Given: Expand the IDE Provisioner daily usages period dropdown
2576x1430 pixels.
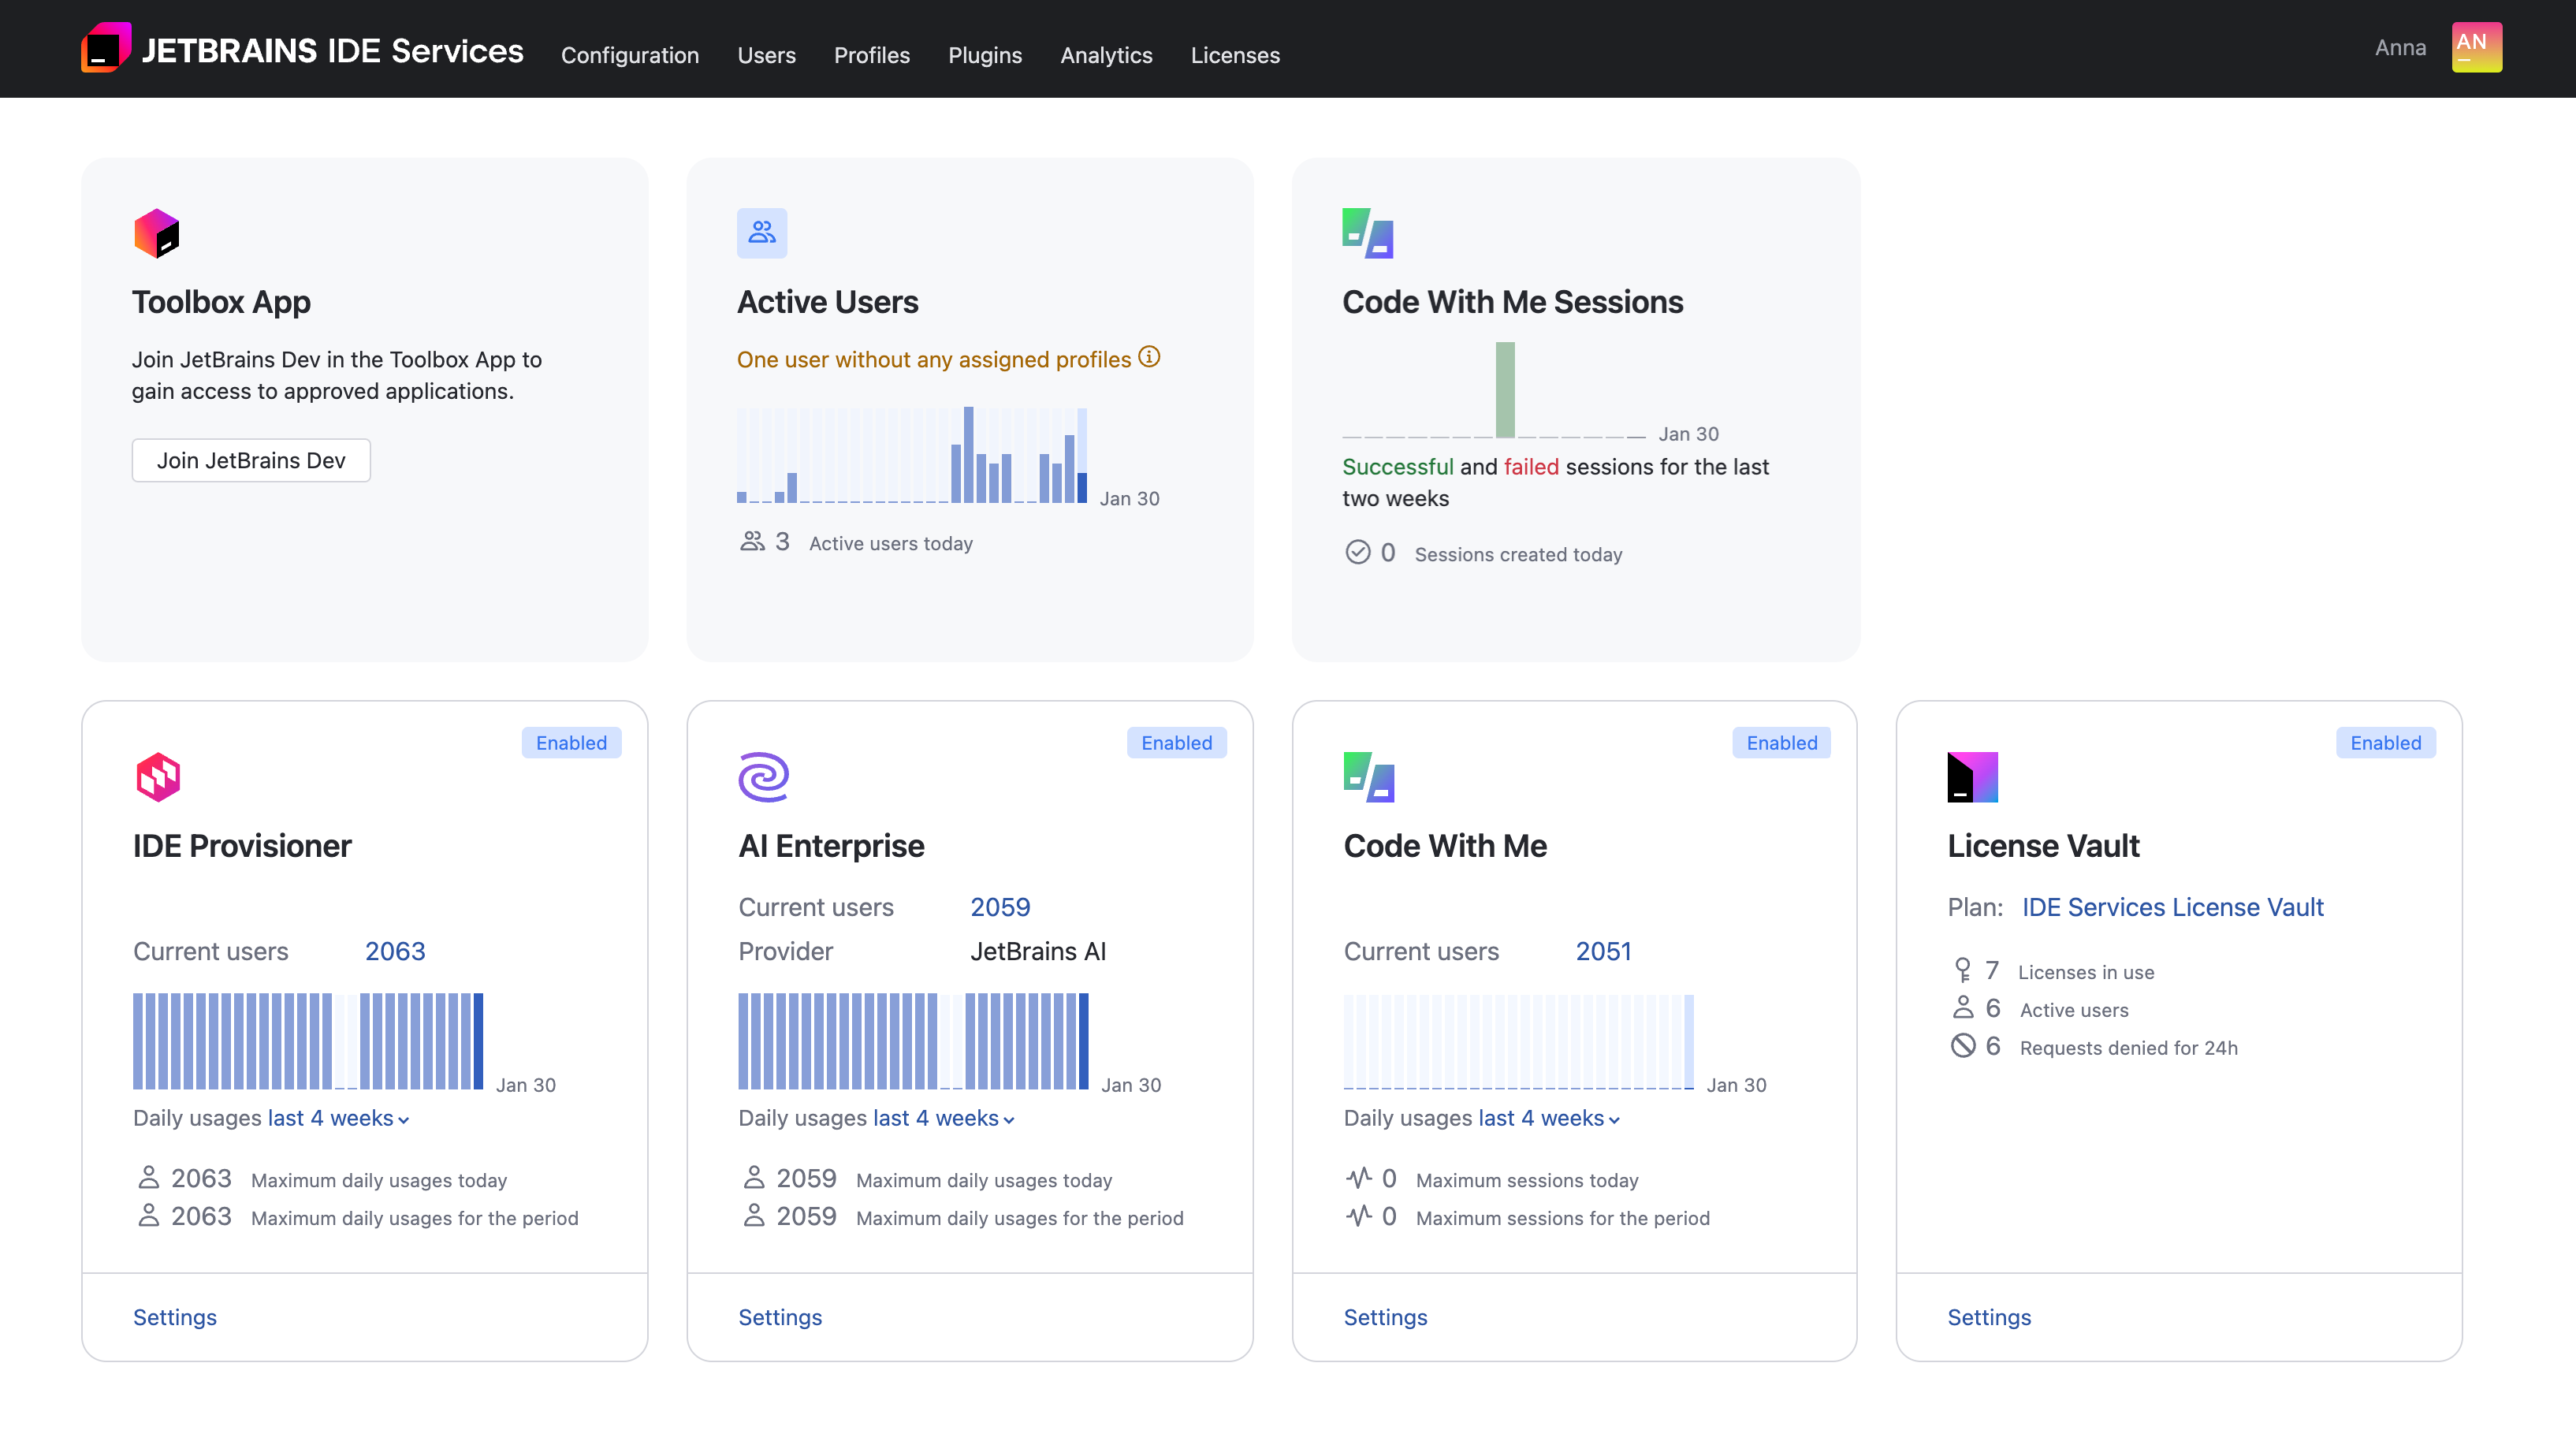Looking at the screenshot, I should point(336,1118).
